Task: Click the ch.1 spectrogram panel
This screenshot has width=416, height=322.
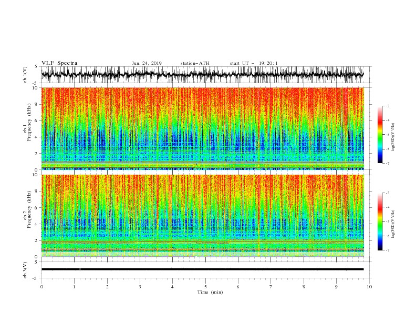Action: pyautogui.click(x=202, y=128)
